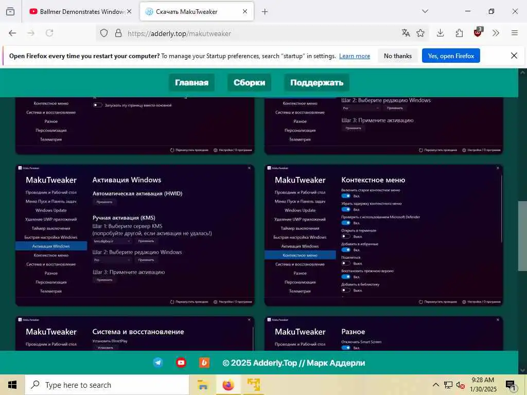Open network status in the system tray

(448, 385)
